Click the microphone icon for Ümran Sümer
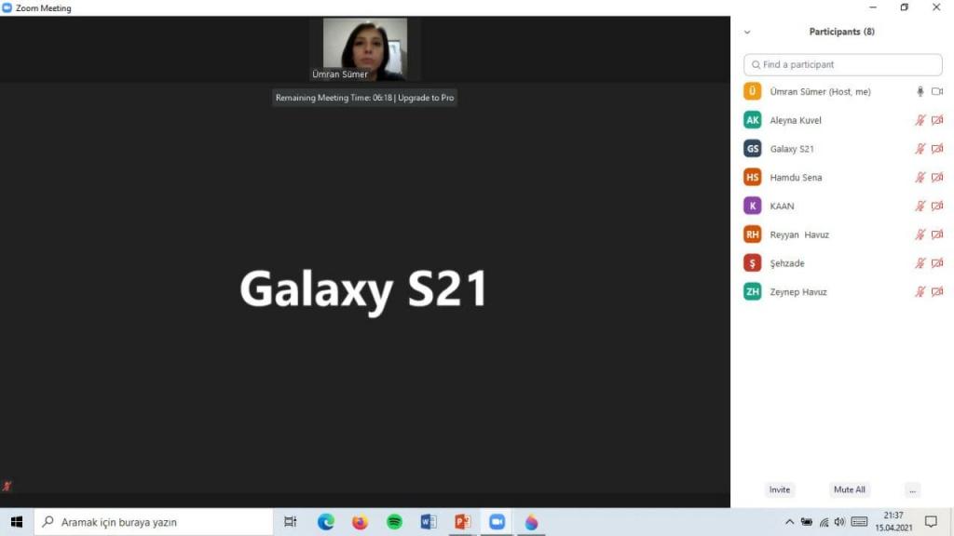 [920, 92]
